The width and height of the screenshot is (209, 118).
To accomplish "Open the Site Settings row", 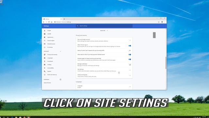I will (104, 70).
